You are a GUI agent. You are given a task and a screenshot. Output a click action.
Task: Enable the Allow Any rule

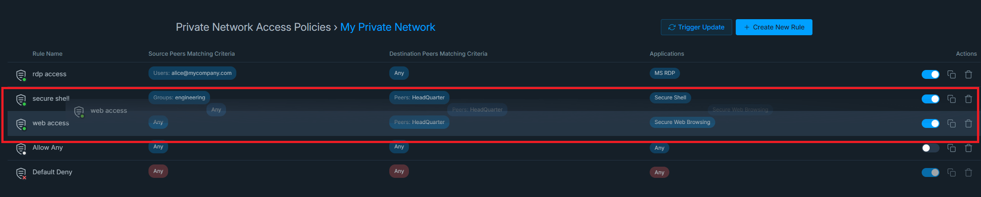(930, 148)
